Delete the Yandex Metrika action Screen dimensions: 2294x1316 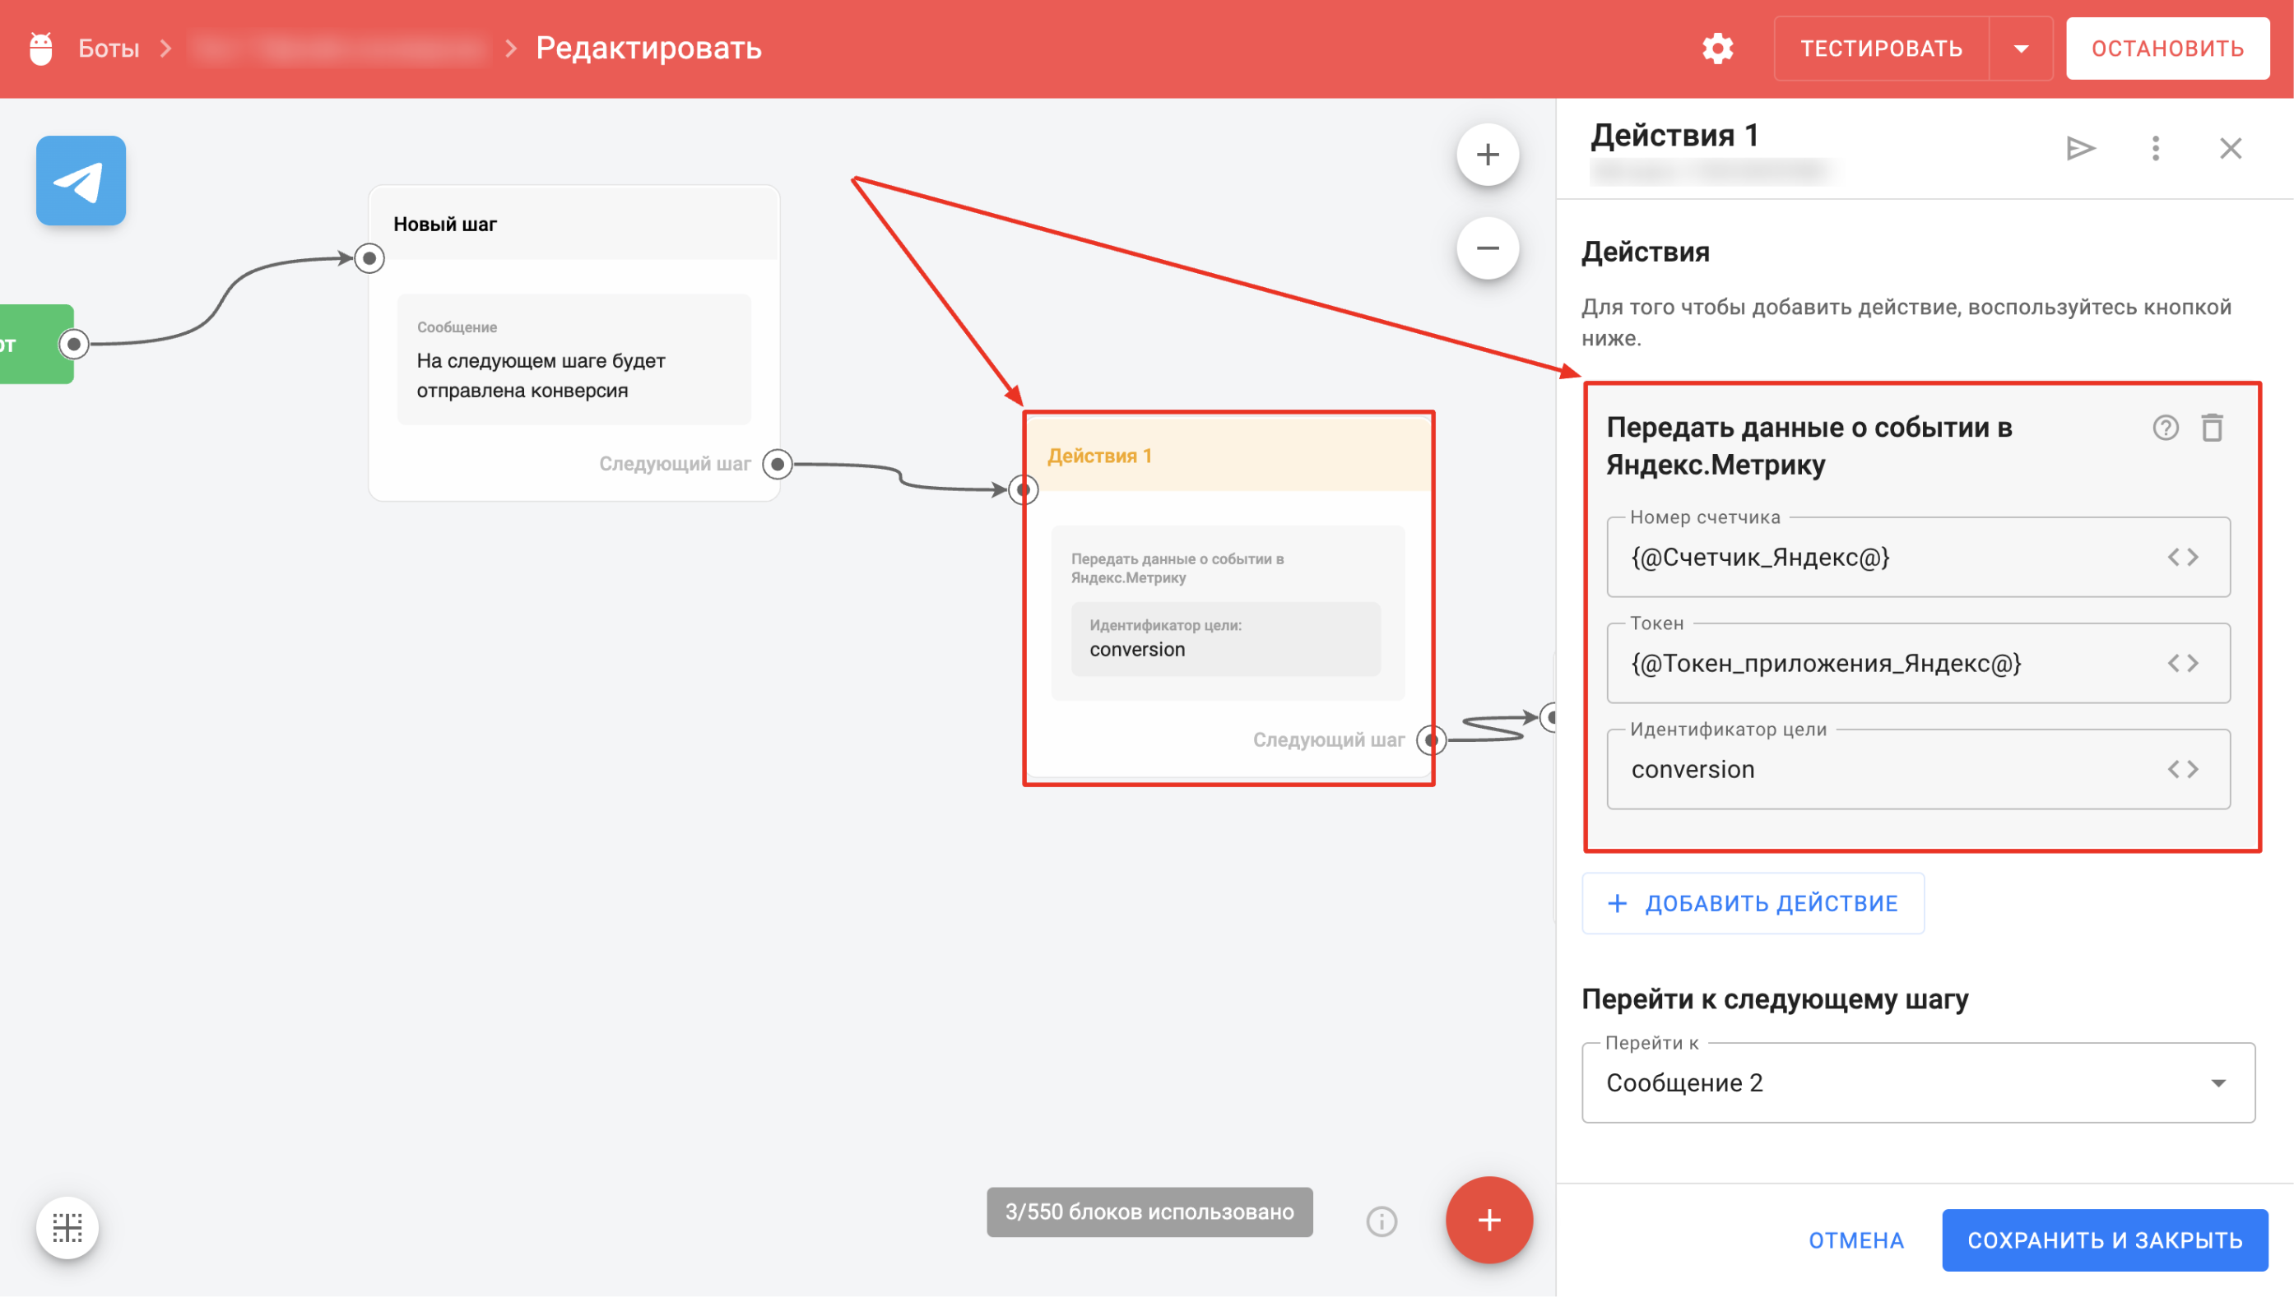pyautogui.click(x=2212, y=428)
